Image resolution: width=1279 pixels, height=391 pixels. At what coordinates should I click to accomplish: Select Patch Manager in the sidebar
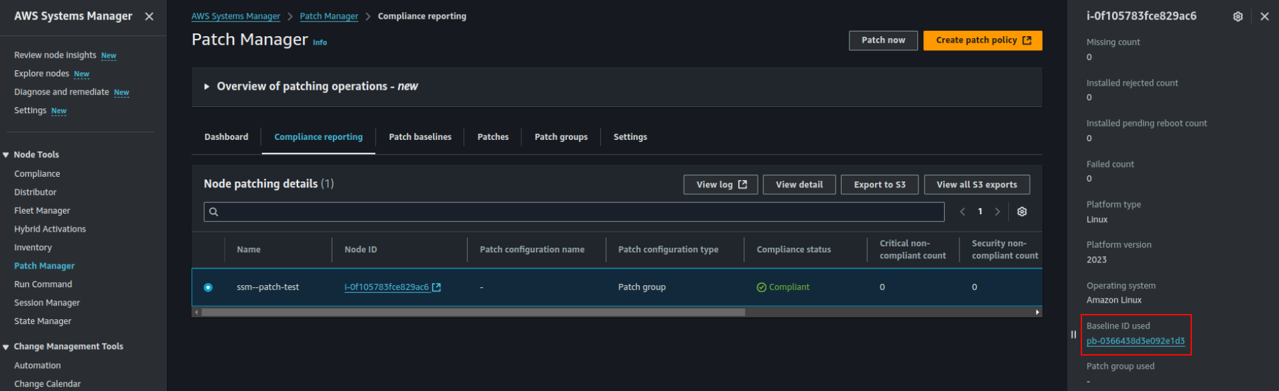coord(44,266)
